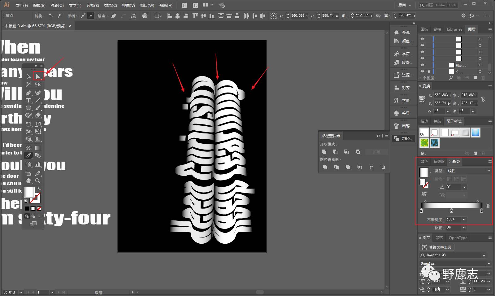Unlock the locked bottom layer

click(x=429, y=72)
